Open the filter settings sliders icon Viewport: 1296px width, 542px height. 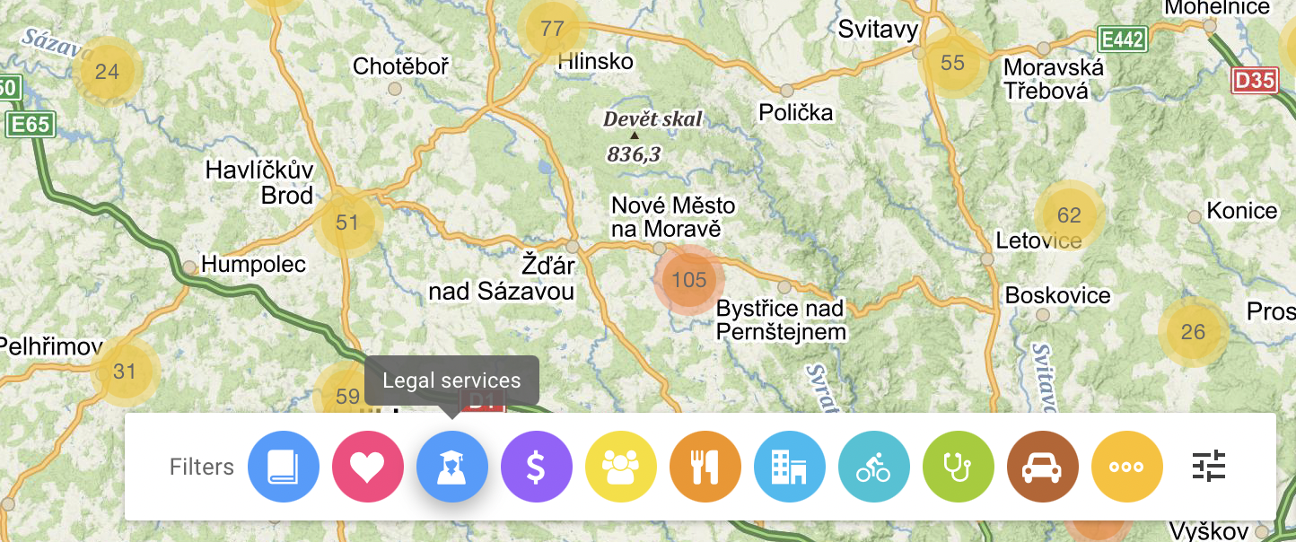pyautogui.click(x=1209, y=467)
